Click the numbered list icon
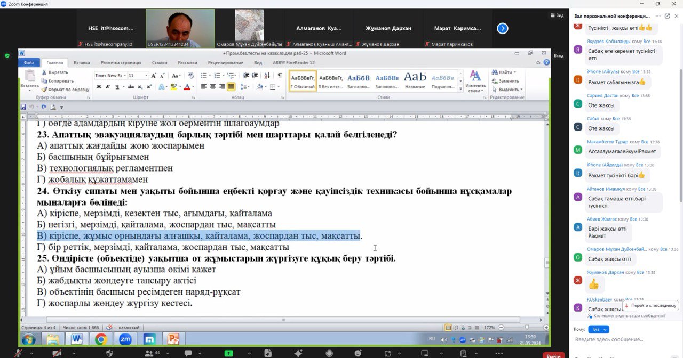This screenshot has height=358, width=683. [x=218, y=76]
